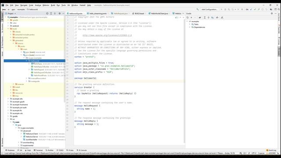Viewport: 281px width, 158px height.
Task: Reload all Gradle projects
Action: click(187, 18)
